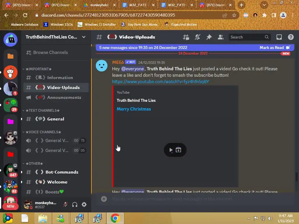This screenshot has width=299, height=224.
Task: Open server with NEW badge
Action: click(x=11, y=203)
